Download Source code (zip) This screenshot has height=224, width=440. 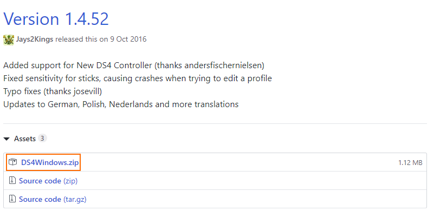48,181
